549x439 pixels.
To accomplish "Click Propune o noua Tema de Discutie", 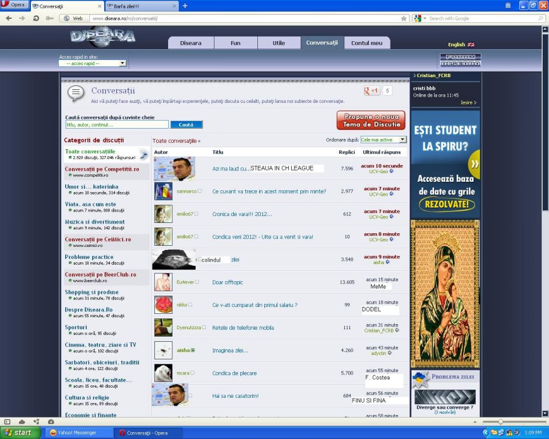I will pyautogui.click(x=371, y=121).
